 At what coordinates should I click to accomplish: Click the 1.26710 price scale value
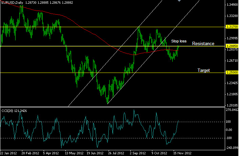(x=232, y=61)
